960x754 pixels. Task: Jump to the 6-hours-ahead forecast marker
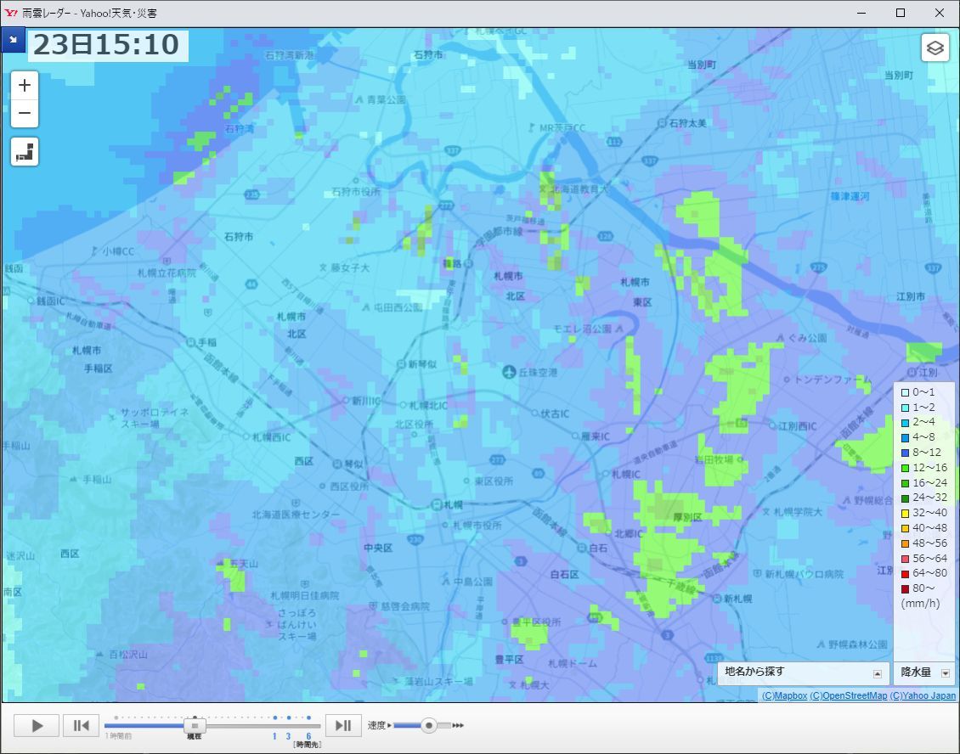coord(308,736)
